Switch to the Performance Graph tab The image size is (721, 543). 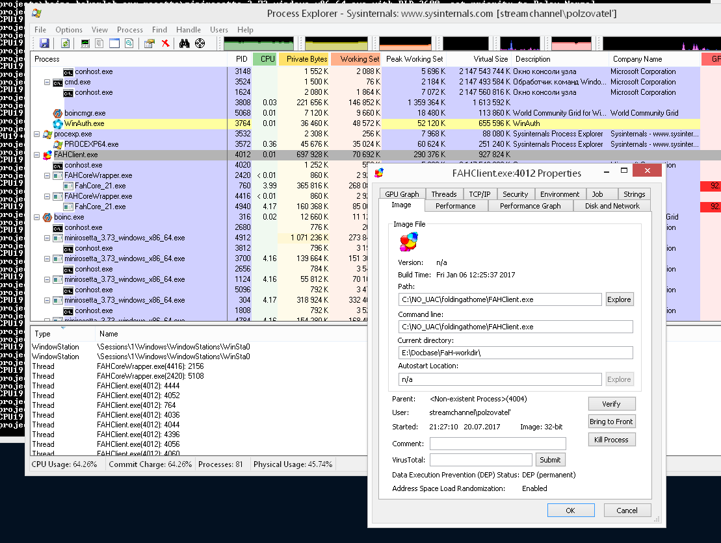[x=530, y=206]
